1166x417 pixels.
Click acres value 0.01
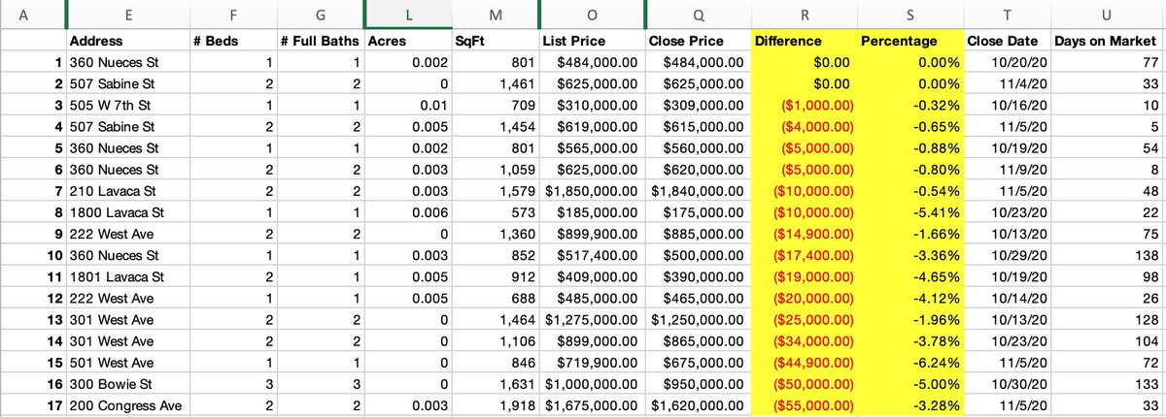pyautogui.click(x=408, y=105)
